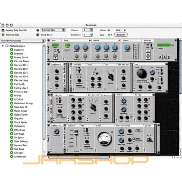The width and height of the screenshot is (182, 182).
Task: Click the output level meter in the Output module
Action: click(136, 51)
